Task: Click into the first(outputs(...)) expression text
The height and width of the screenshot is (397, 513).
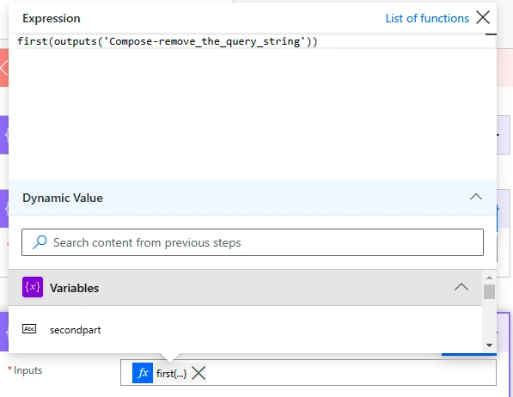Action: (x=168, y=41)
